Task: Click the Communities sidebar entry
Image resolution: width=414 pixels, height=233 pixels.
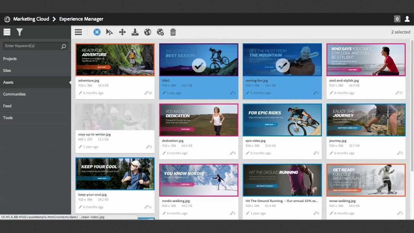Action: [x=14, y=94]
